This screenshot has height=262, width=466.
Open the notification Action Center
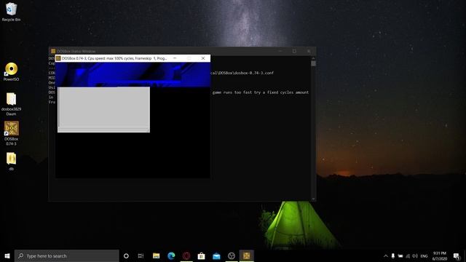pos(457,255)
